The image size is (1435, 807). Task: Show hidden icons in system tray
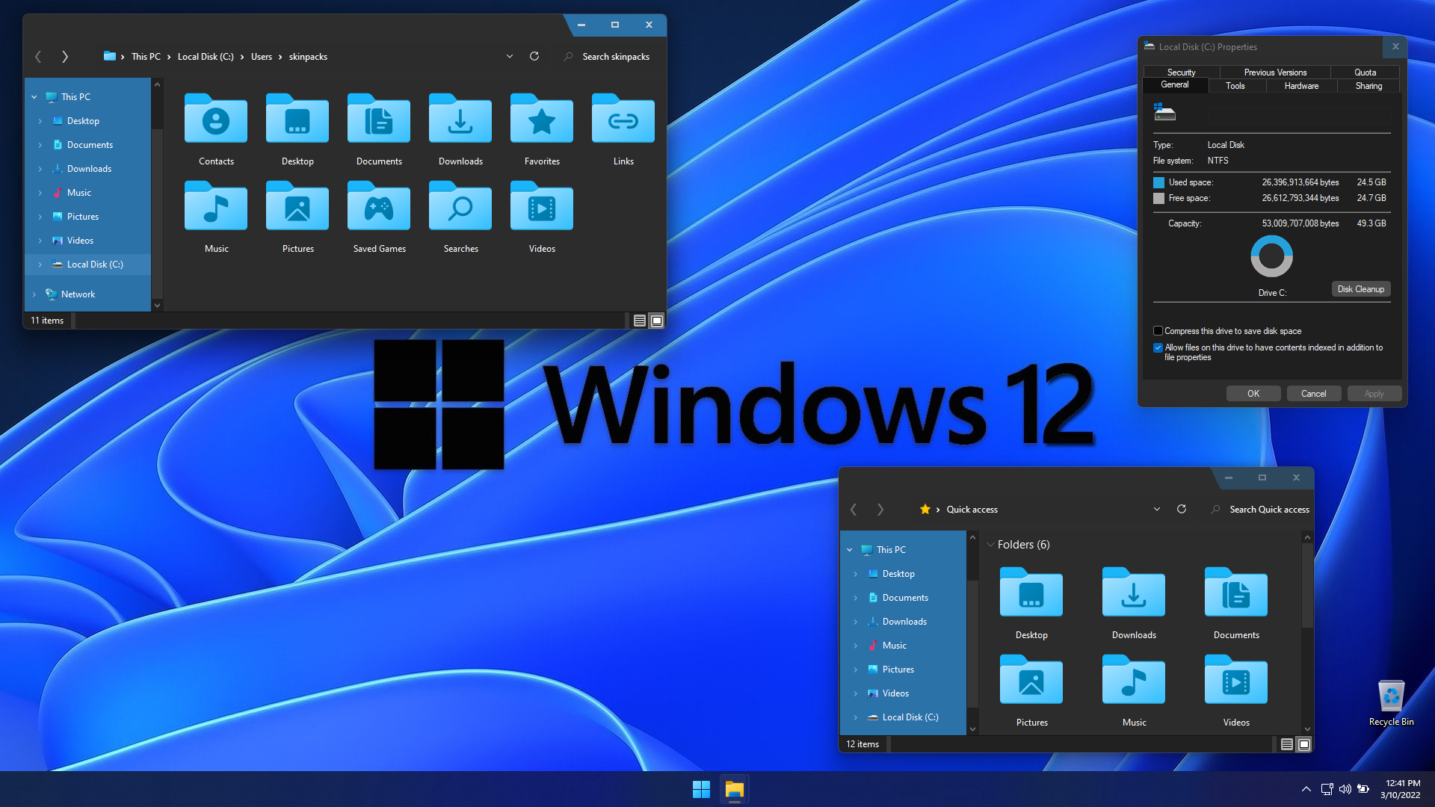(x=1306, y=789)
